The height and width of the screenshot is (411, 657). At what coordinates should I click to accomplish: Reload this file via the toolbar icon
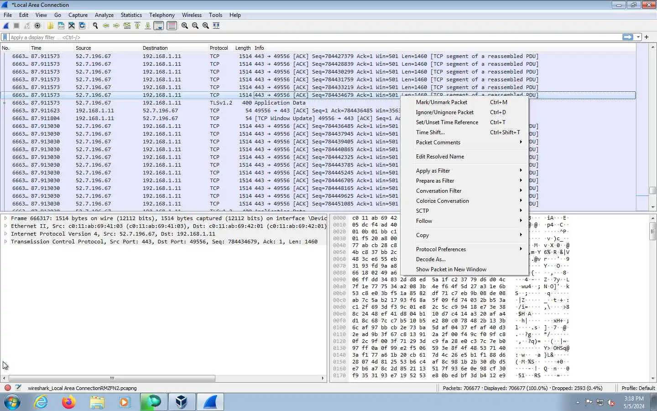point(82,26)
